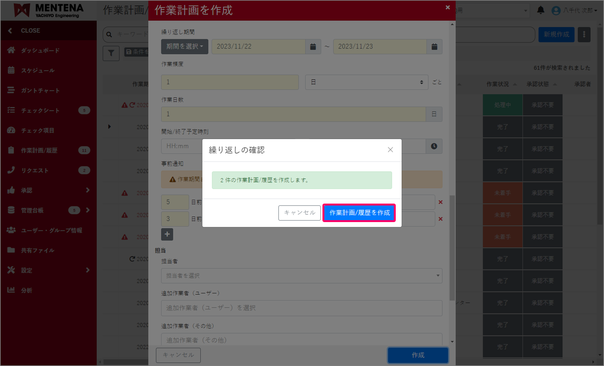Open the チェックシート section
The width and height of the screenshot is (604, 366).
[x=40, y=110]
